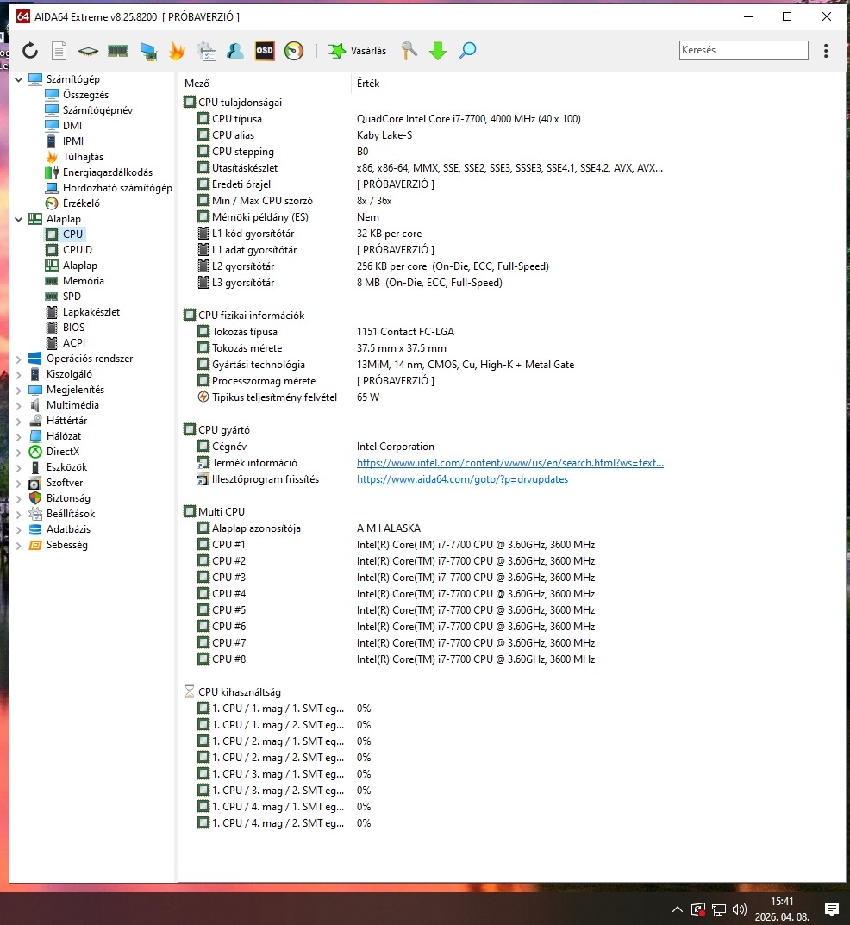Image resolution: width=850 pixels, height=925 pixels.
Task: Select the Alaplap azonosítója row
Action: 425,528
